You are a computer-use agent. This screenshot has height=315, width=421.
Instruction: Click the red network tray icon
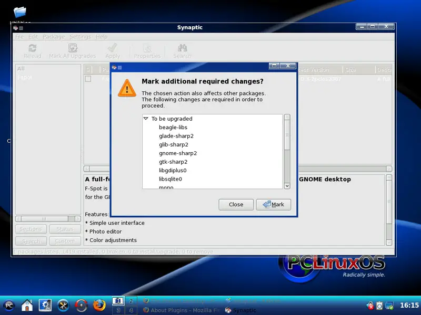(370, 306)
